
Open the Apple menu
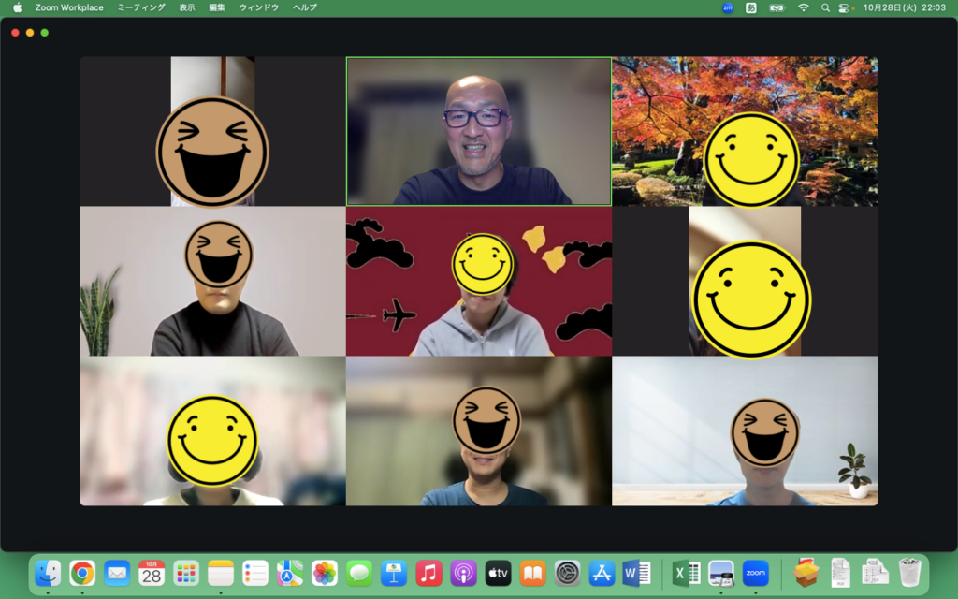17,7
